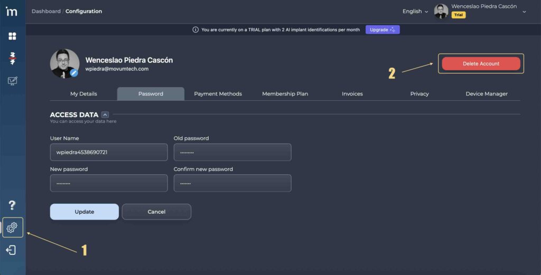Open the English language dropdown
Image resolution: width=541 pixels, height=275 pixels.
coord(415,12)
